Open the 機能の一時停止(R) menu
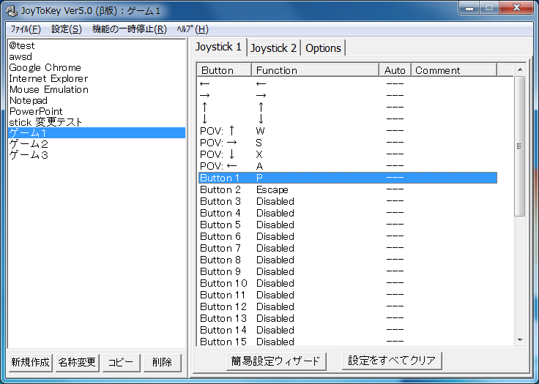Screen dimensions: 539x384 click(129, 29)
